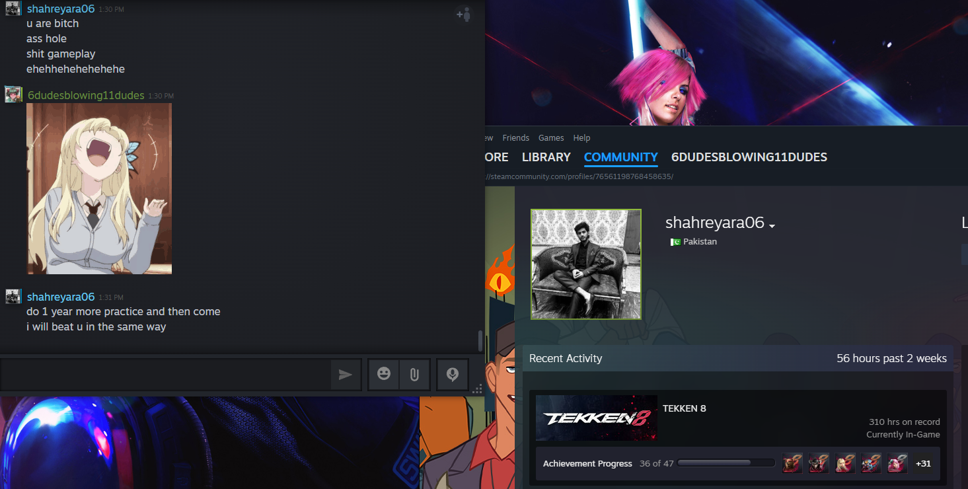Click username shahreyara06 on the 1:31 PM message
Image resolution: width=968 pixels, height=489 pixels.
click(61, 297)
